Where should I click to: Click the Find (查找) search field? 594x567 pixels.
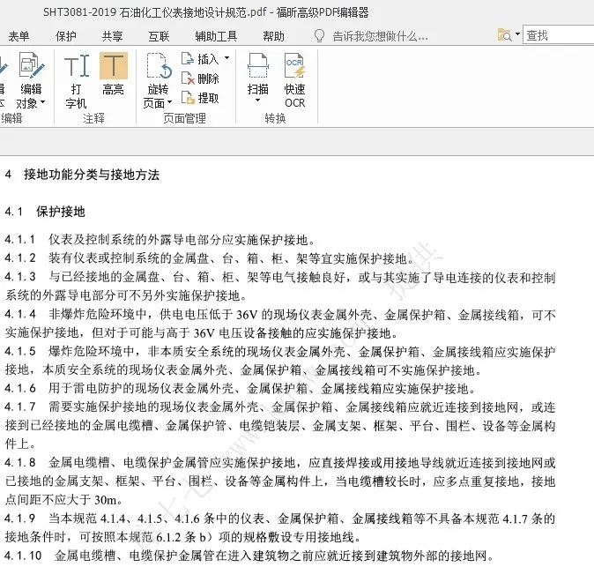click(559, 35)
